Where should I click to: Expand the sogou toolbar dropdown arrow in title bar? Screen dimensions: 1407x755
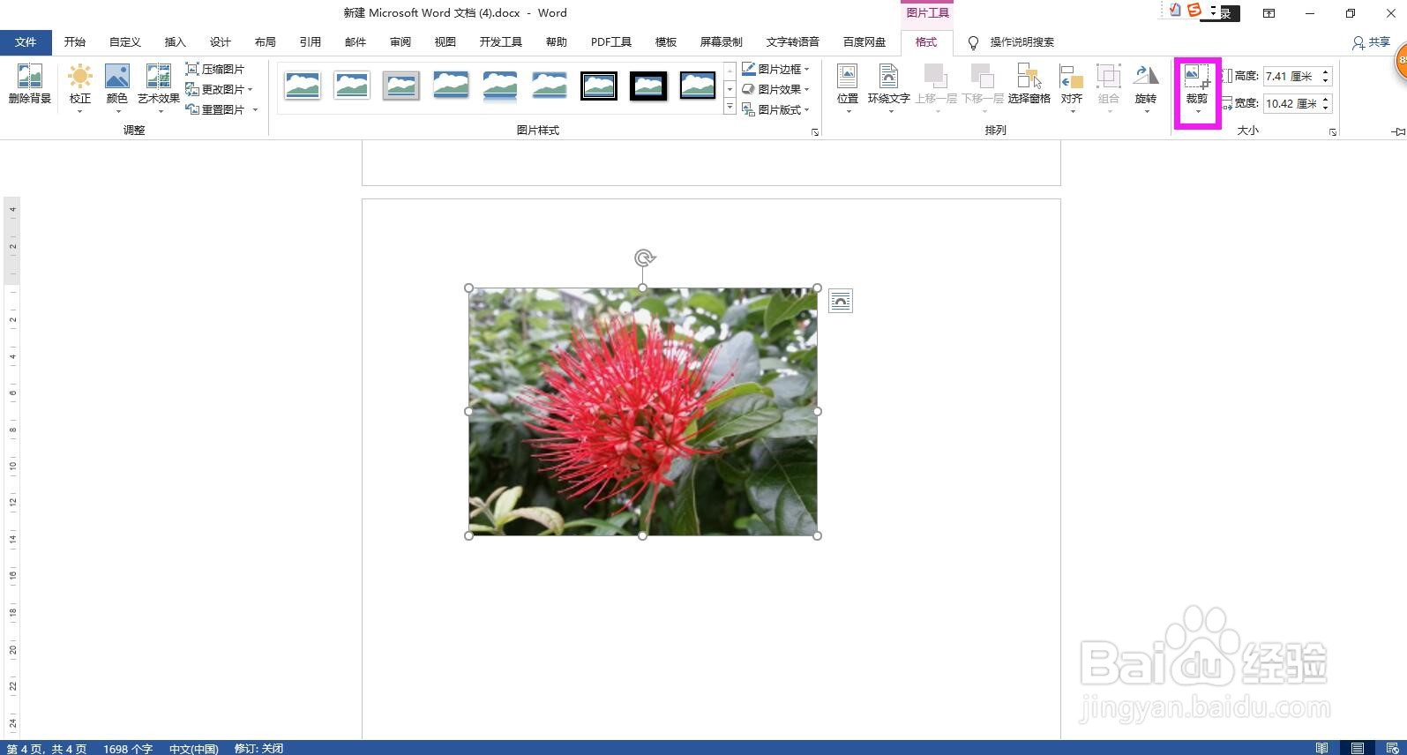(x=1213, y=11)
